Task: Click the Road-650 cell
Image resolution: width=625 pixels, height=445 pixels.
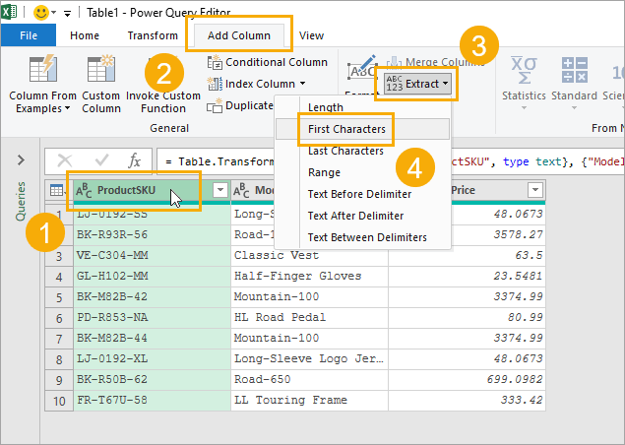Action: coord(309,380)
